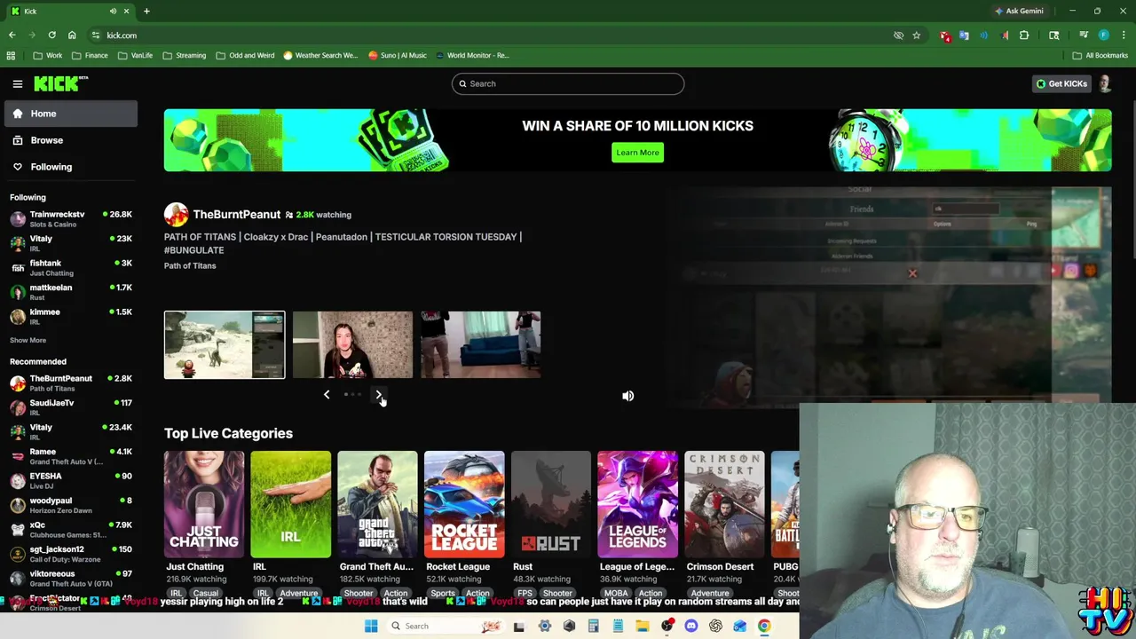
Task: Open EYESHA channel in Recommended list
Action: [x=71, y=480]
